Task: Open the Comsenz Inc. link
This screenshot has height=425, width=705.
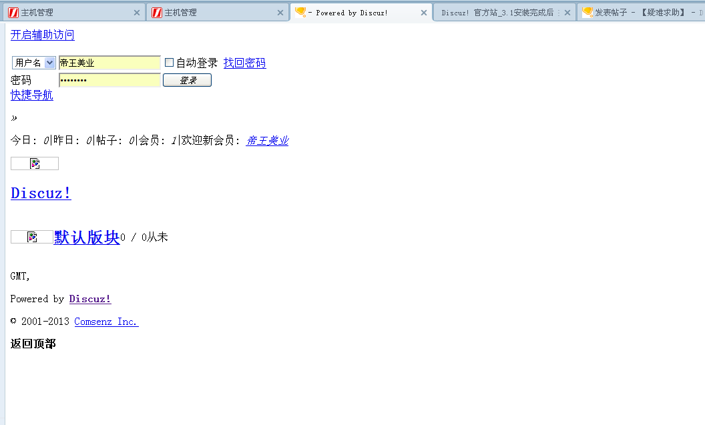Action: pyautogui.click(x=107, y=322)
